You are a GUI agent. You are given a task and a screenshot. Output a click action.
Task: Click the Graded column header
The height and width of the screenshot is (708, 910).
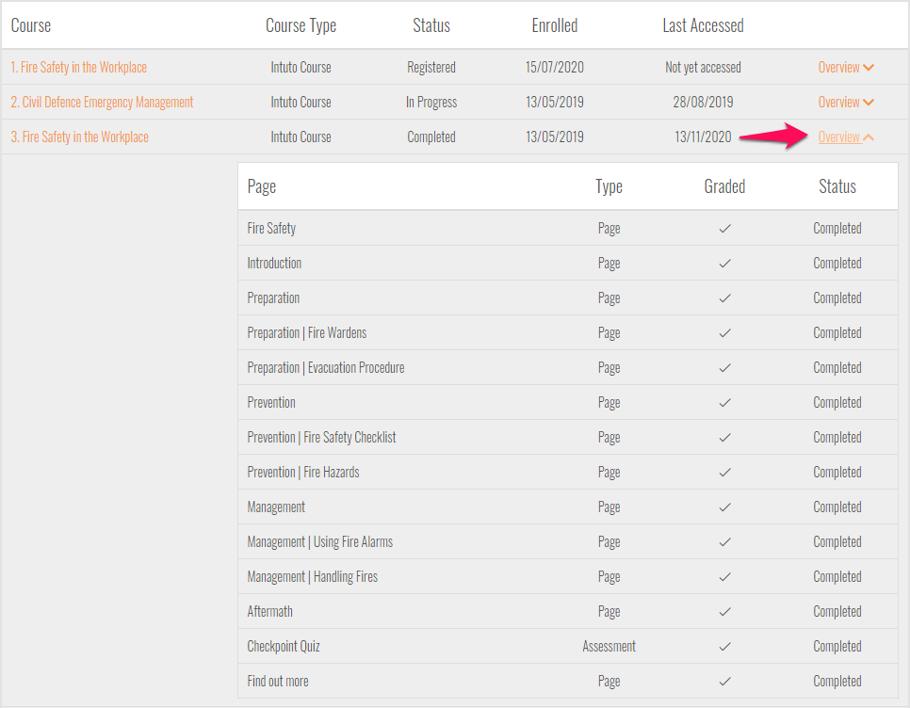point(724,186)
